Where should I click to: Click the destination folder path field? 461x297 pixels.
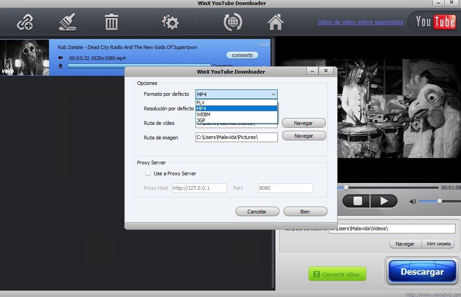[x=392, y=228]
